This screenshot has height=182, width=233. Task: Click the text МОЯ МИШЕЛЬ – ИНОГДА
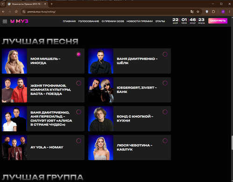[x=45, y=61]
